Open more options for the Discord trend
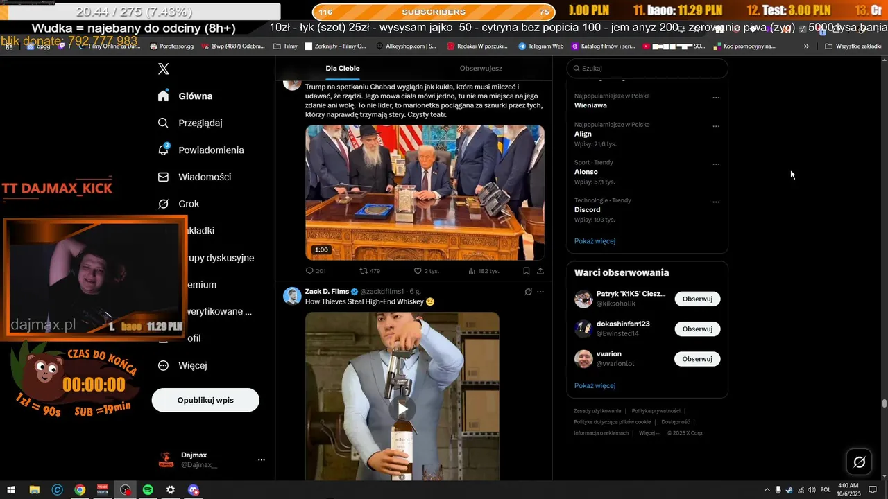 click(x=716, y=202)
